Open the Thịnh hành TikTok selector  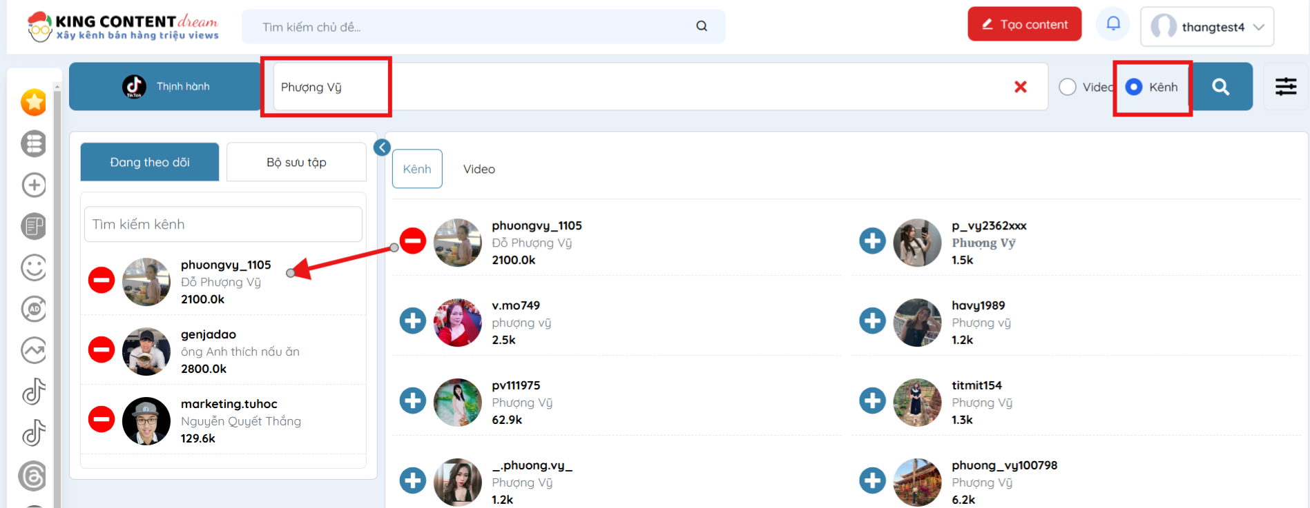click(x=165, y=87)
